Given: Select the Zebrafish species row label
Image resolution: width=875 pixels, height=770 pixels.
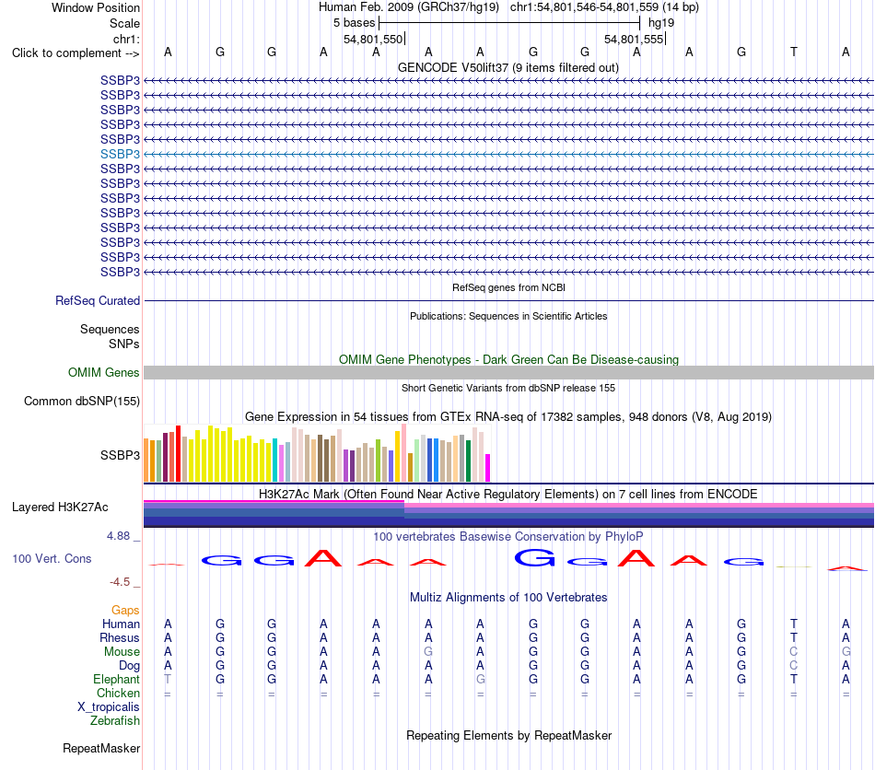Looking at the screenshot, I should [115, 721].
